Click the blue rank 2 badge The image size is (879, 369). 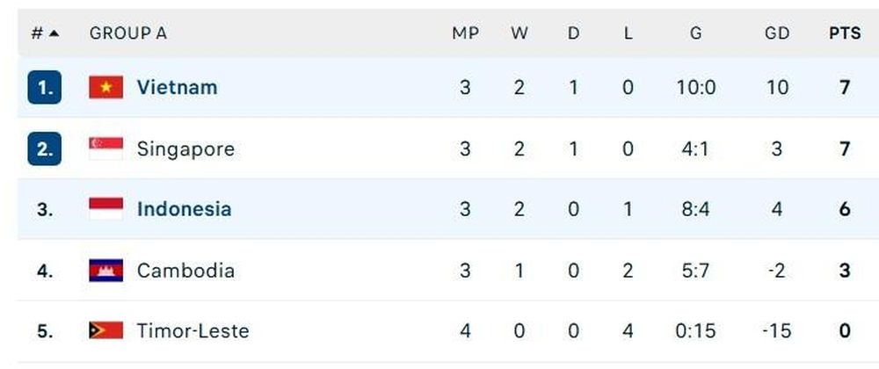(44, 149)
